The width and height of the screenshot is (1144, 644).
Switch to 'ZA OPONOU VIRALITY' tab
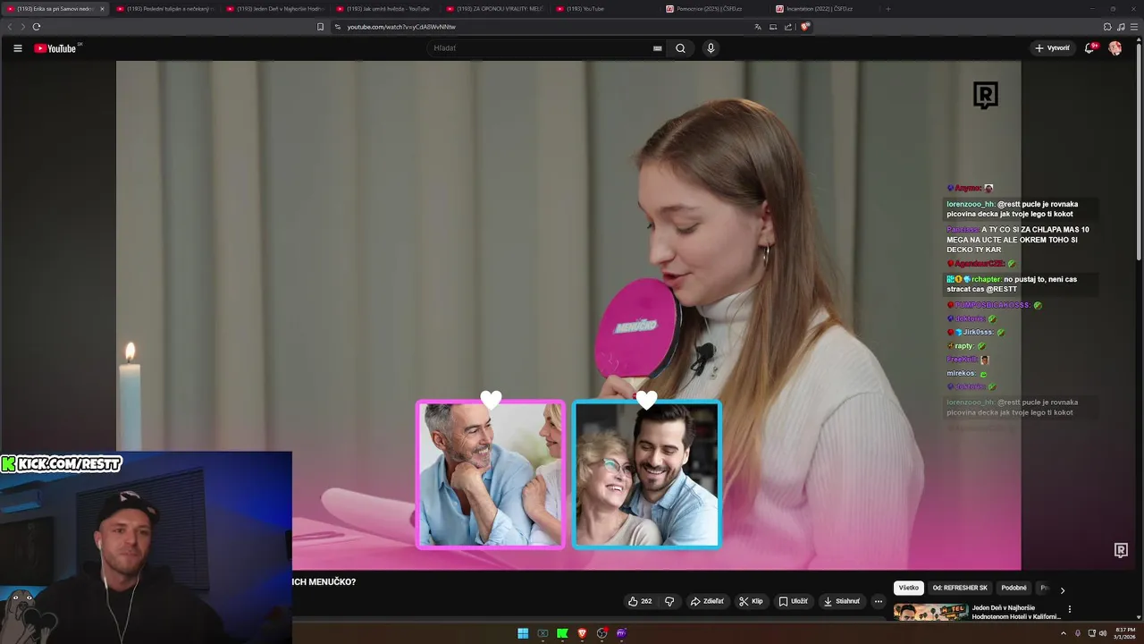[x=495, y=9]
